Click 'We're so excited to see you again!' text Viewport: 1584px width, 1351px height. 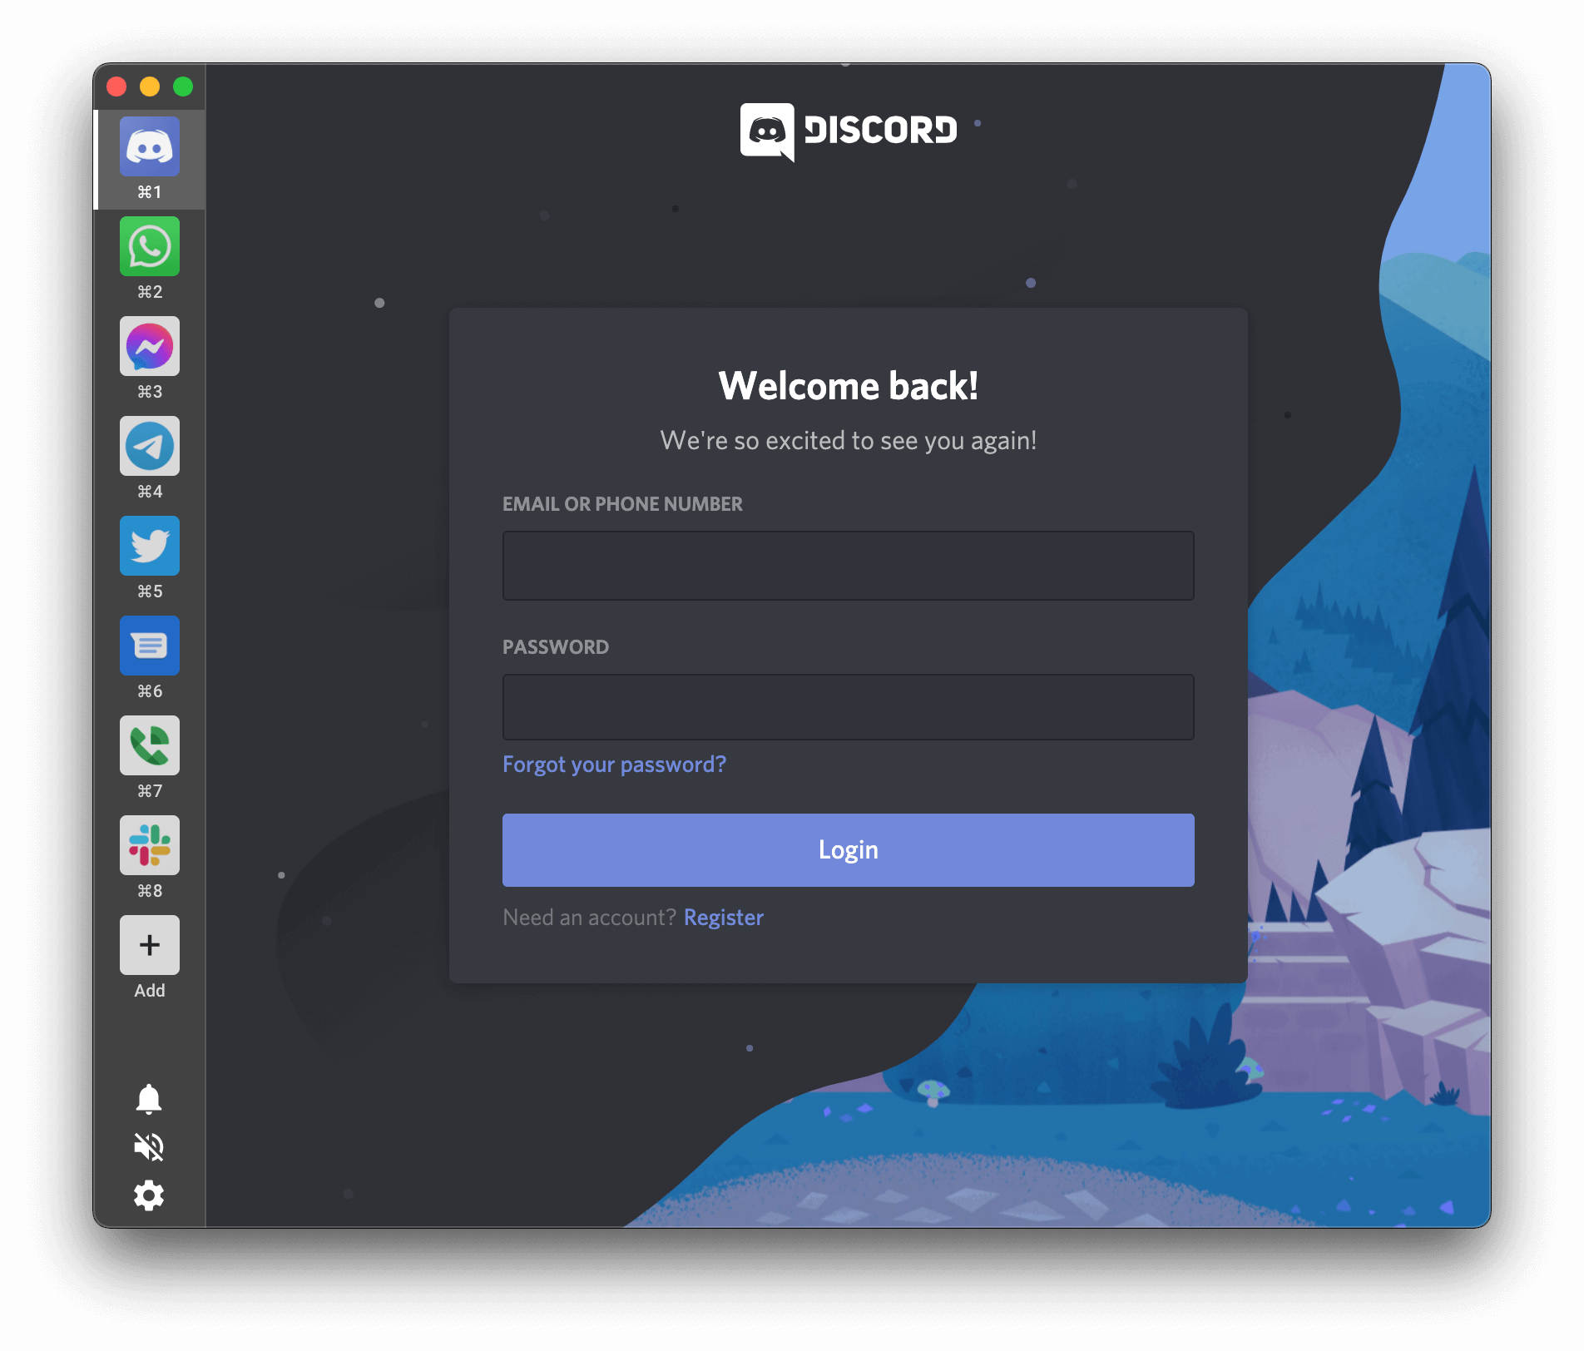click(x=849, y=440)
